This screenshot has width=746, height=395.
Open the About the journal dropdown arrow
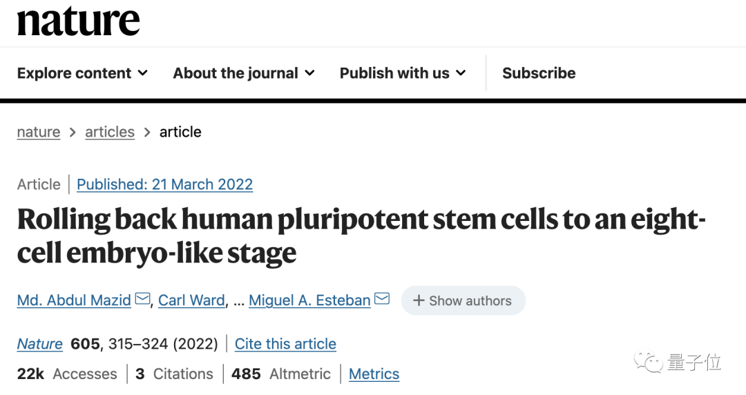[x=309, y=73]
